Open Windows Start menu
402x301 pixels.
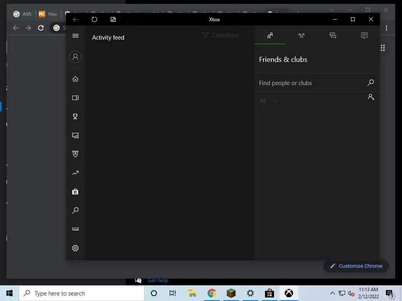[9, 293]
